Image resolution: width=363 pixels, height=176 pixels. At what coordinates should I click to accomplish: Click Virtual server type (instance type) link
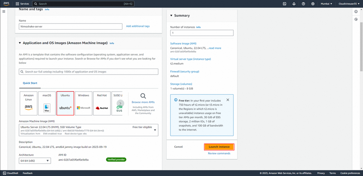pyautogui.click(x=190, y=59)
